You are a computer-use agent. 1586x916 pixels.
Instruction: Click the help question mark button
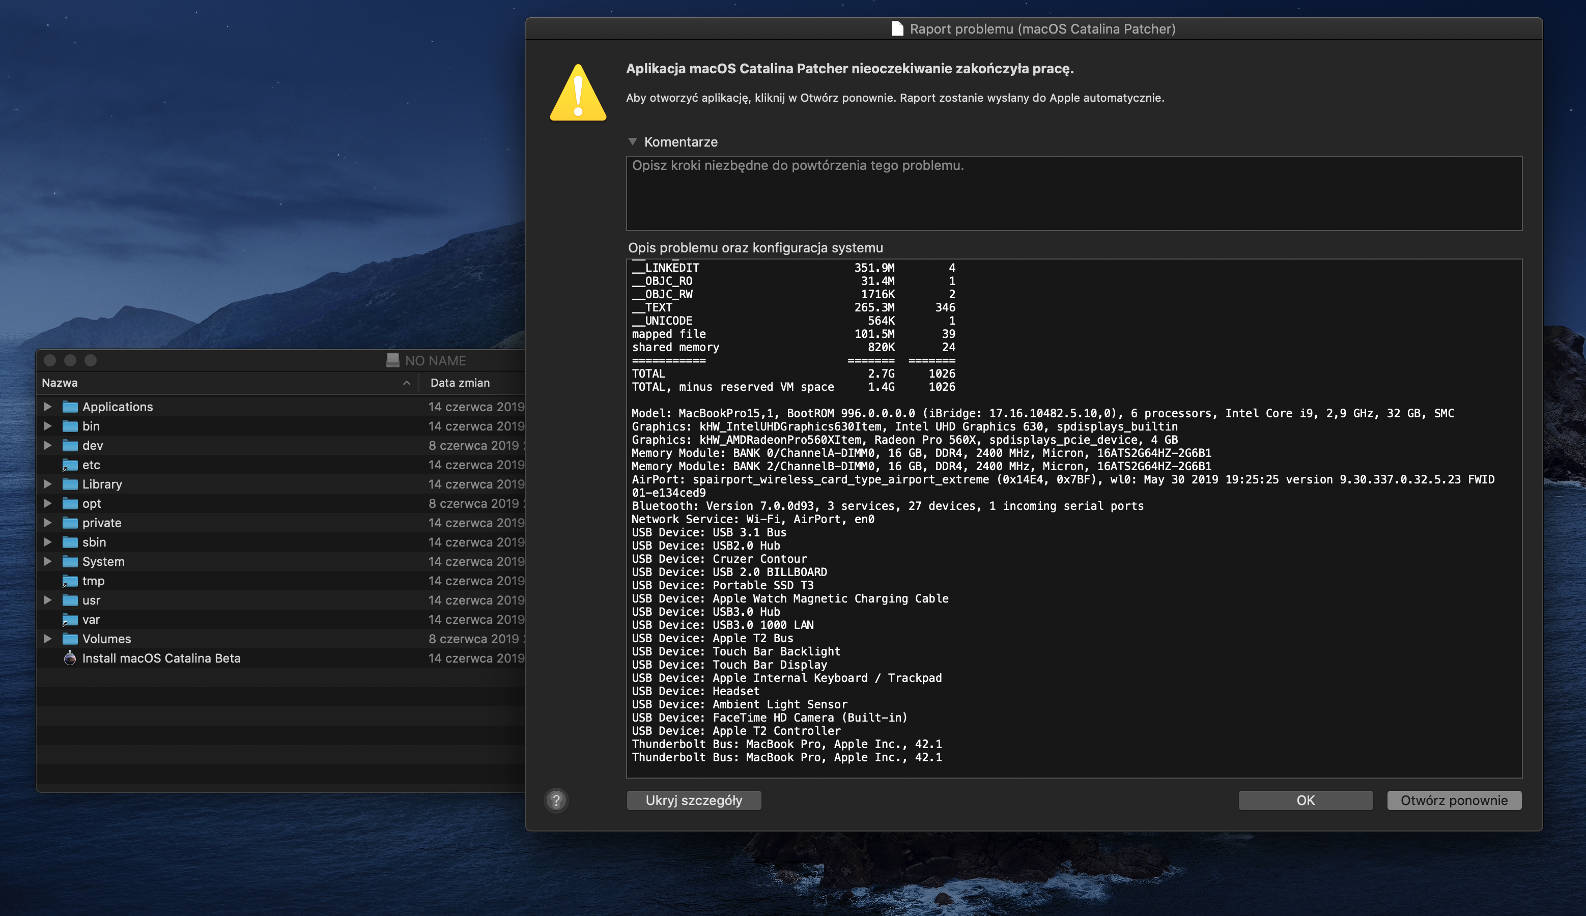click(556, 800)
